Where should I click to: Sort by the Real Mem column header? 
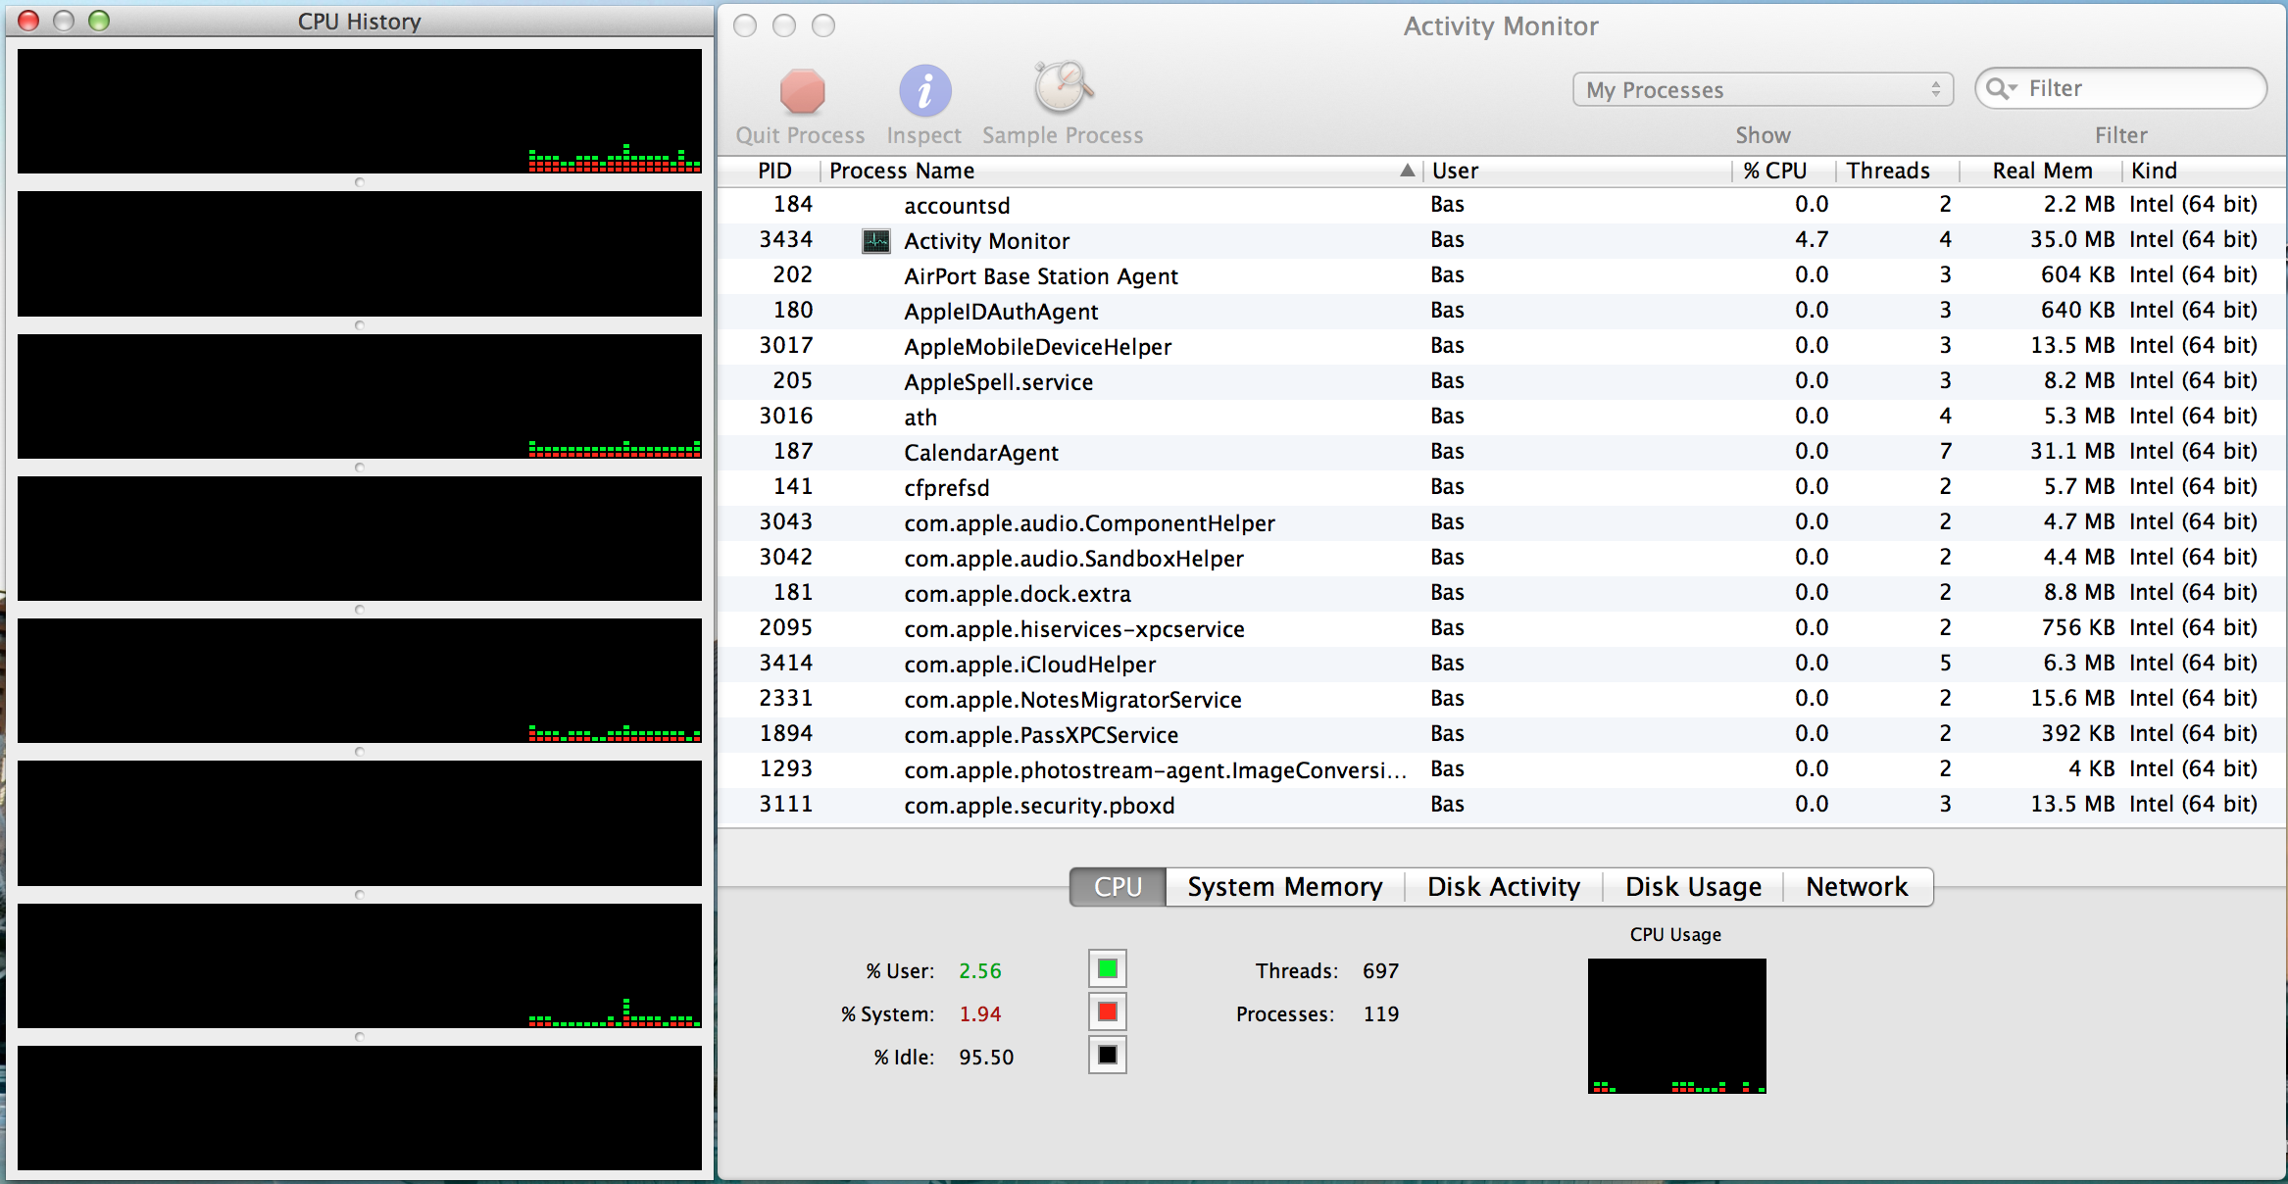click(x=2042, y=171)
